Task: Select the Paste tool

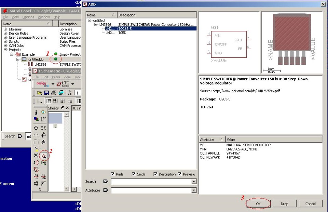Action: pyautogui.click(x=36, y=149)
